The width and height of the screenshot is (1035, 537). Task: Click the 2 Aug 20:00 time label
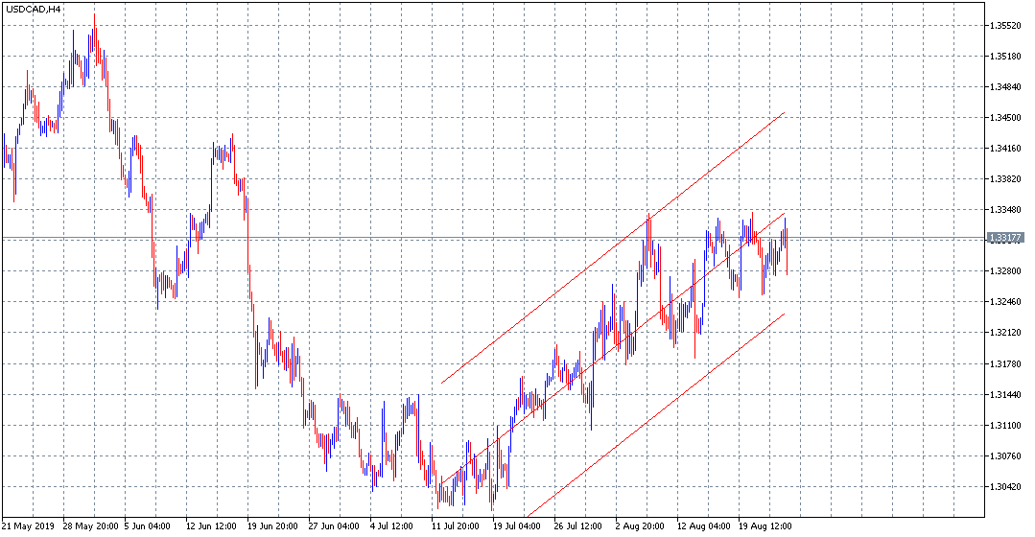click(x=640, y=525)
